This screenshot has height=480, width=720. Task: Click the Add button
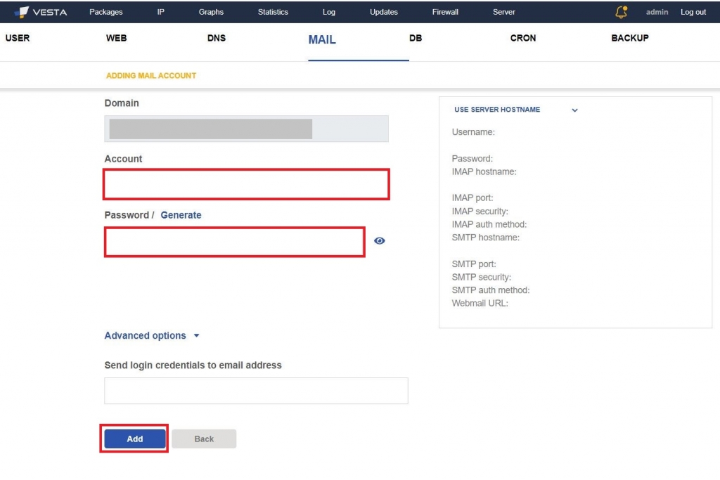point(134,439)
